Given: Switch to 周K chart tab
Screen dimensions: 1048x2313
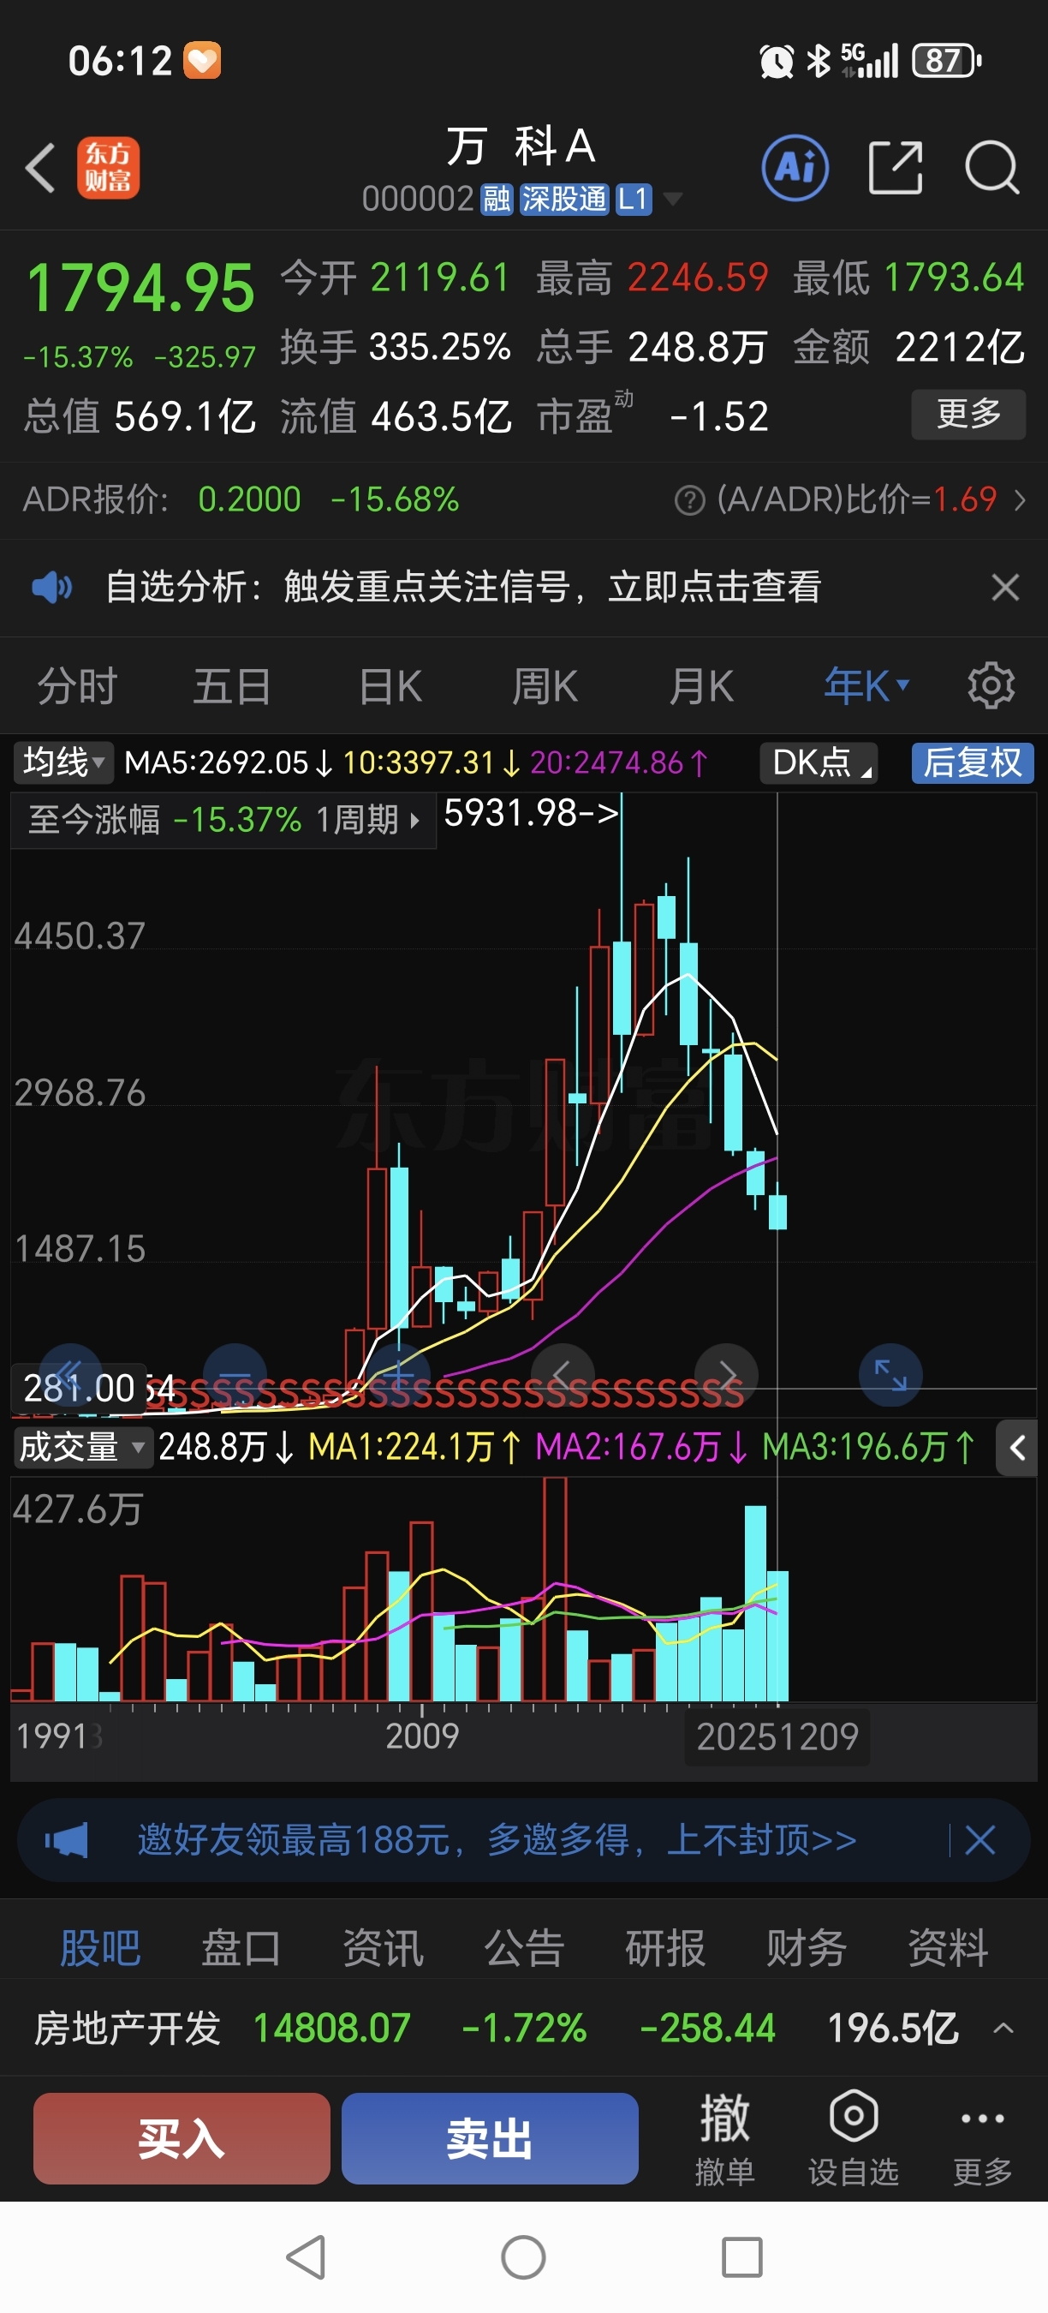Looking at the screenshot, I should pyautogui.click(x=545, y=686).
